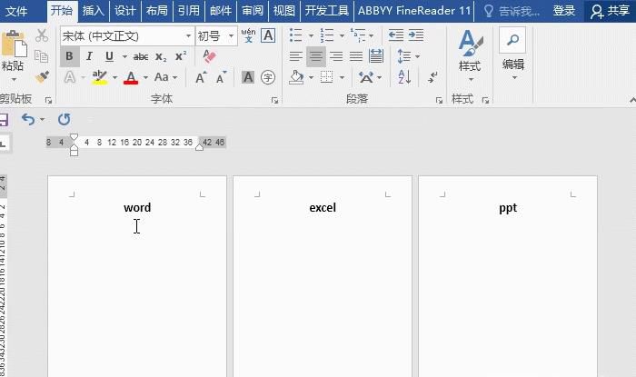Open multilevel list menu

pyautogui.click(x=363, y=35)
